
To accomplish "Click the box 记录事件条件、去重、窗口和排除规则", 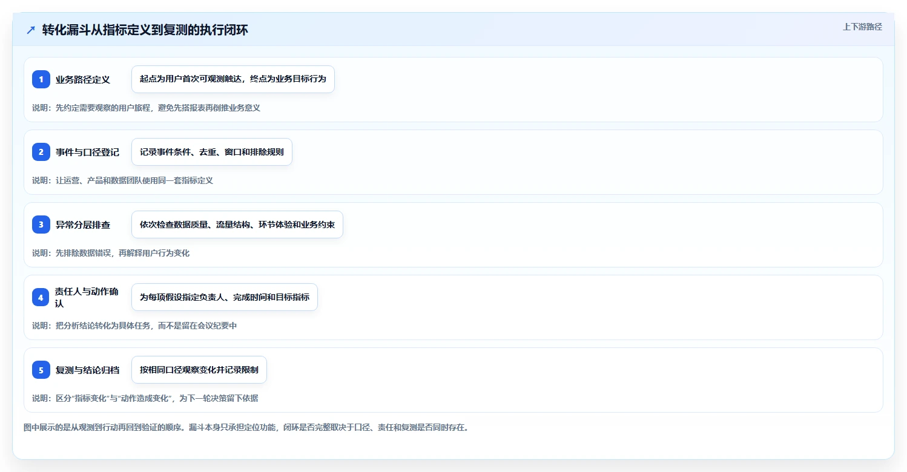I will [x=212, y=152].
